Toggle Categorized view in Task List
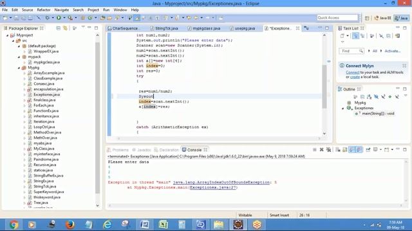 (355, 36)
